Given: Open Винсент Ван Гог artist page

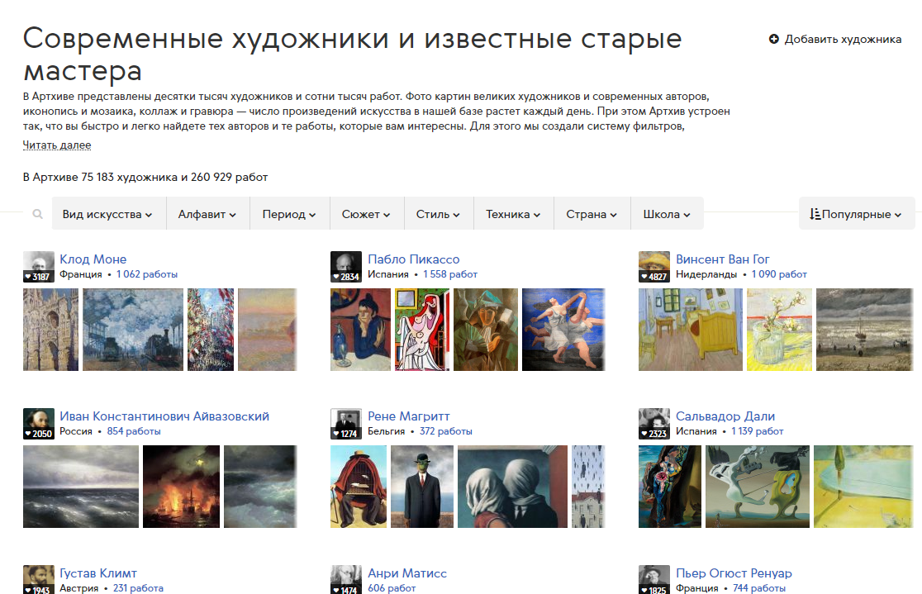Looking at the screenshot, I should point(723,259).
